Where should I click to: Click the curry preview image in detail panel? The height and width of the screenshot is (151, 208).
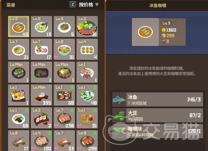click(x=145, y=32)
